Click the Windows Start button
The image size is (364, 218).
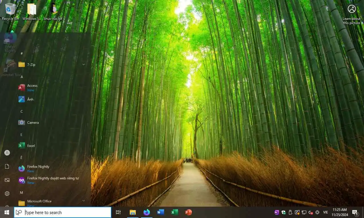7,212
